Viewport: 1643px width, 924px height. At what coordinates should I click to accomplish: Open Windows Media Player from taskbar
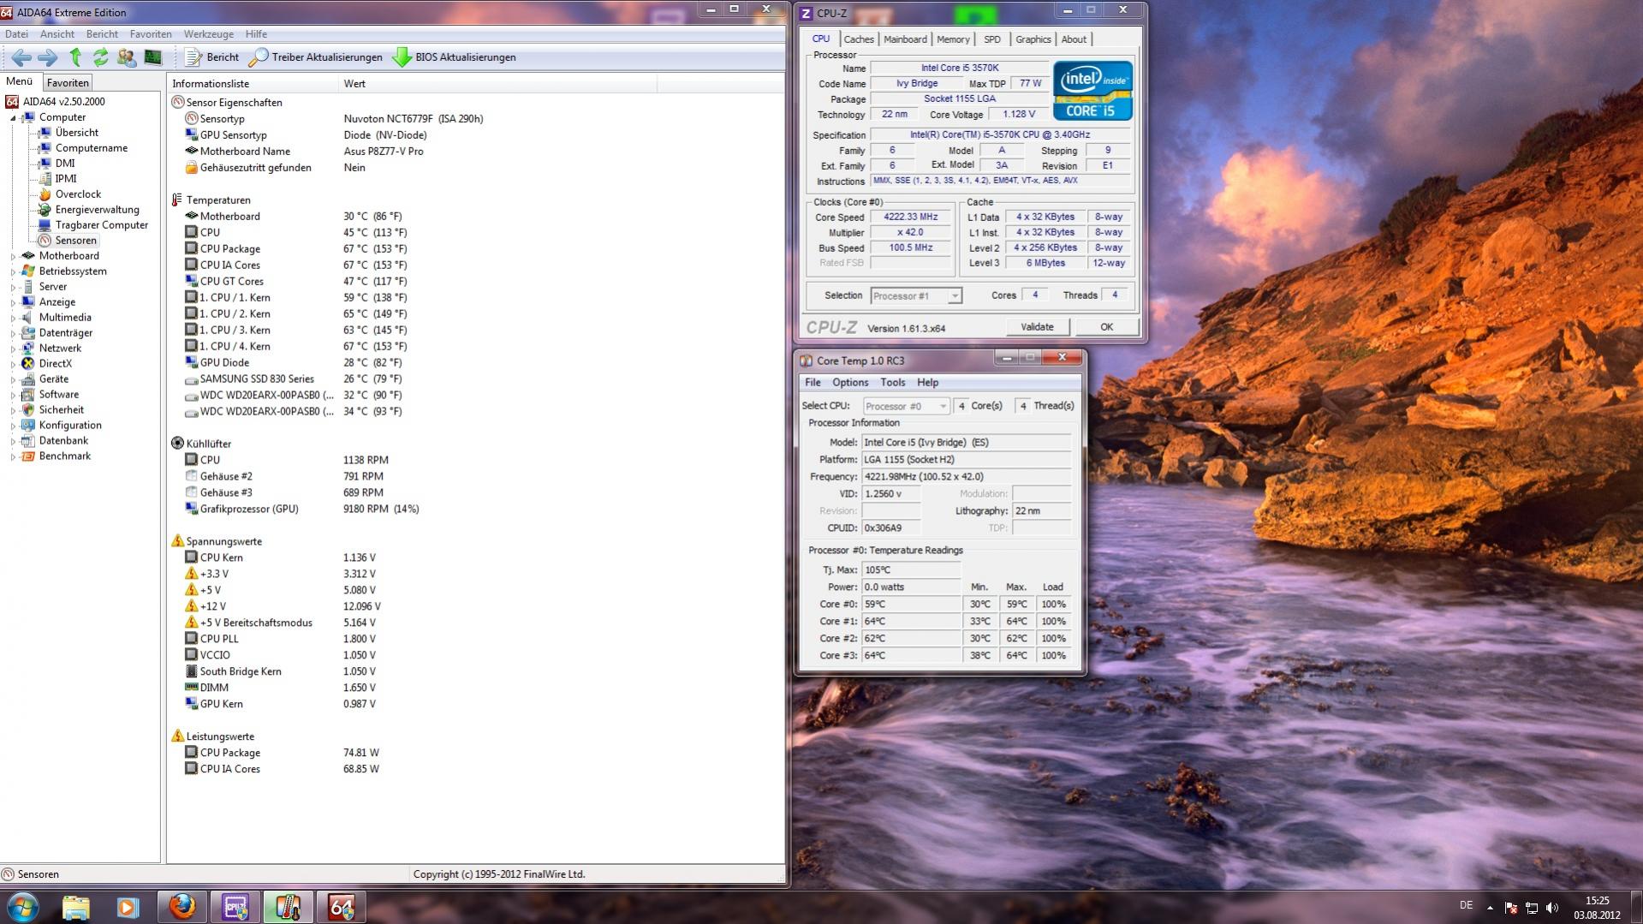(x=128, y=907)
